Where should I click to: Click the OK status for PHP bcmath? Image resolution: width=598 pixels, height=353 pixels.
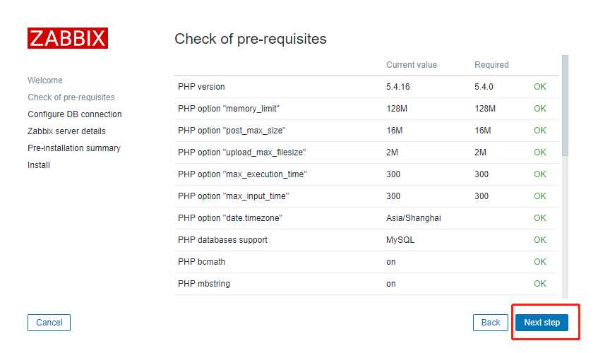tap(540, 262)
